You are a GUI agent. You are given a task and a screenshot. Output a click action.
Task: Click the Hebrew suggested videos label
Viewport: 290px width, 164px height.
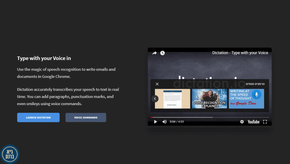[255, 84]
